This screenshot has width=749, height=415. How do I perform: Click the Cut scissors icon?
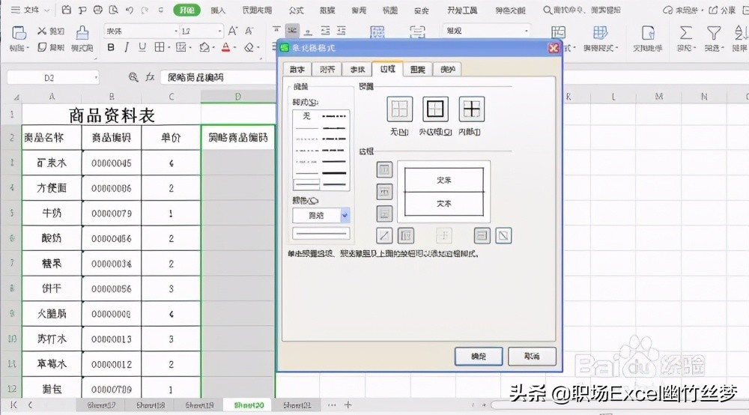tap(42, 31)
